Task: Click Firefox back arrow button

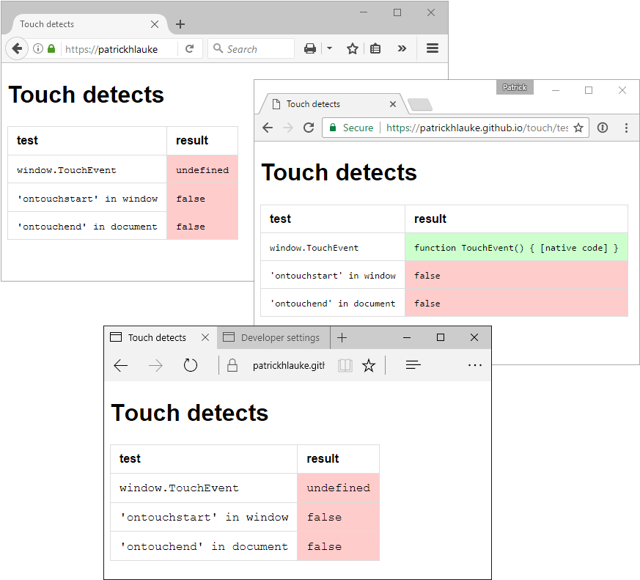Action: tap(17, 48)
